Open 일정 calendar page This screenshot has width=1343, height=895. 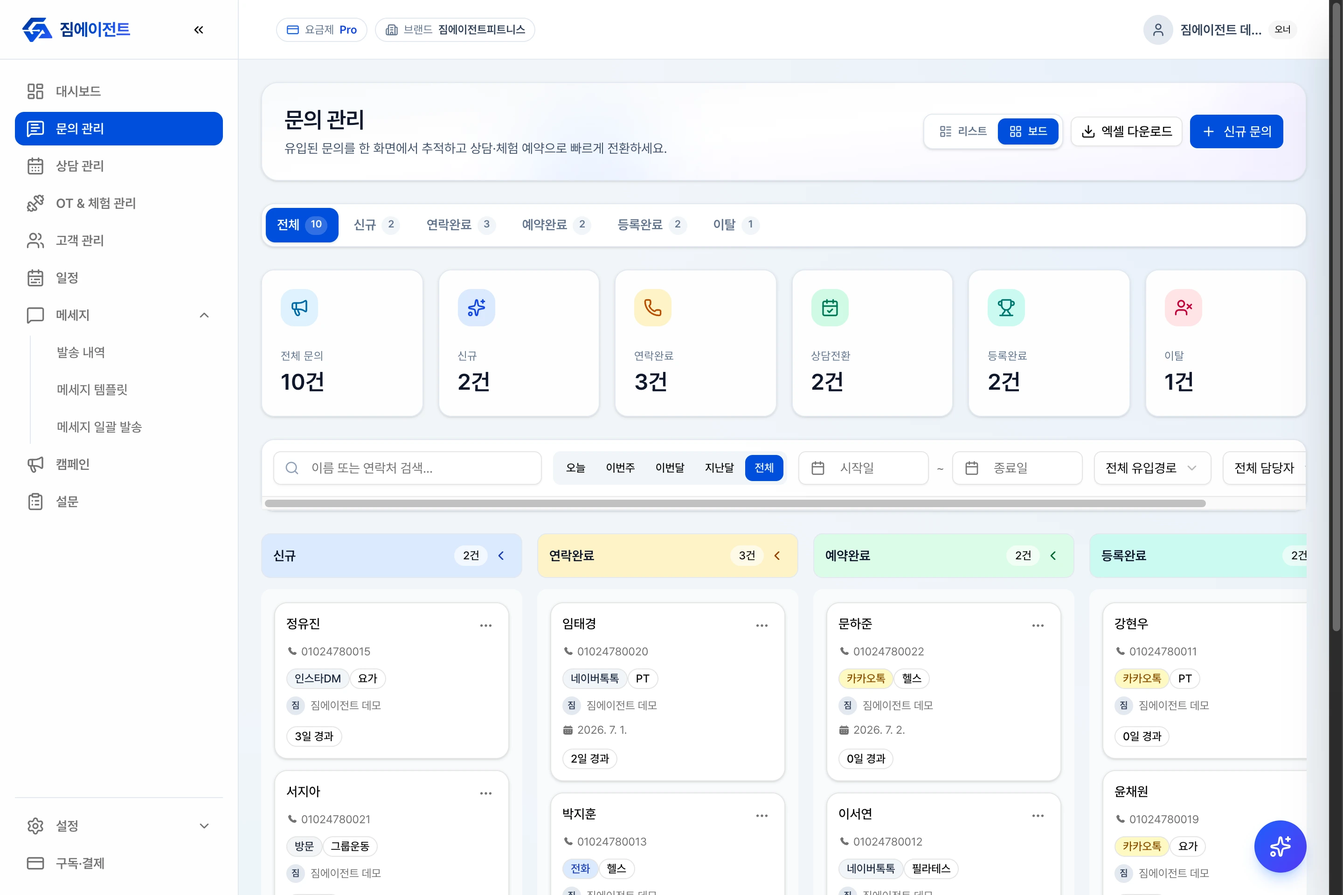pos(119,278)
